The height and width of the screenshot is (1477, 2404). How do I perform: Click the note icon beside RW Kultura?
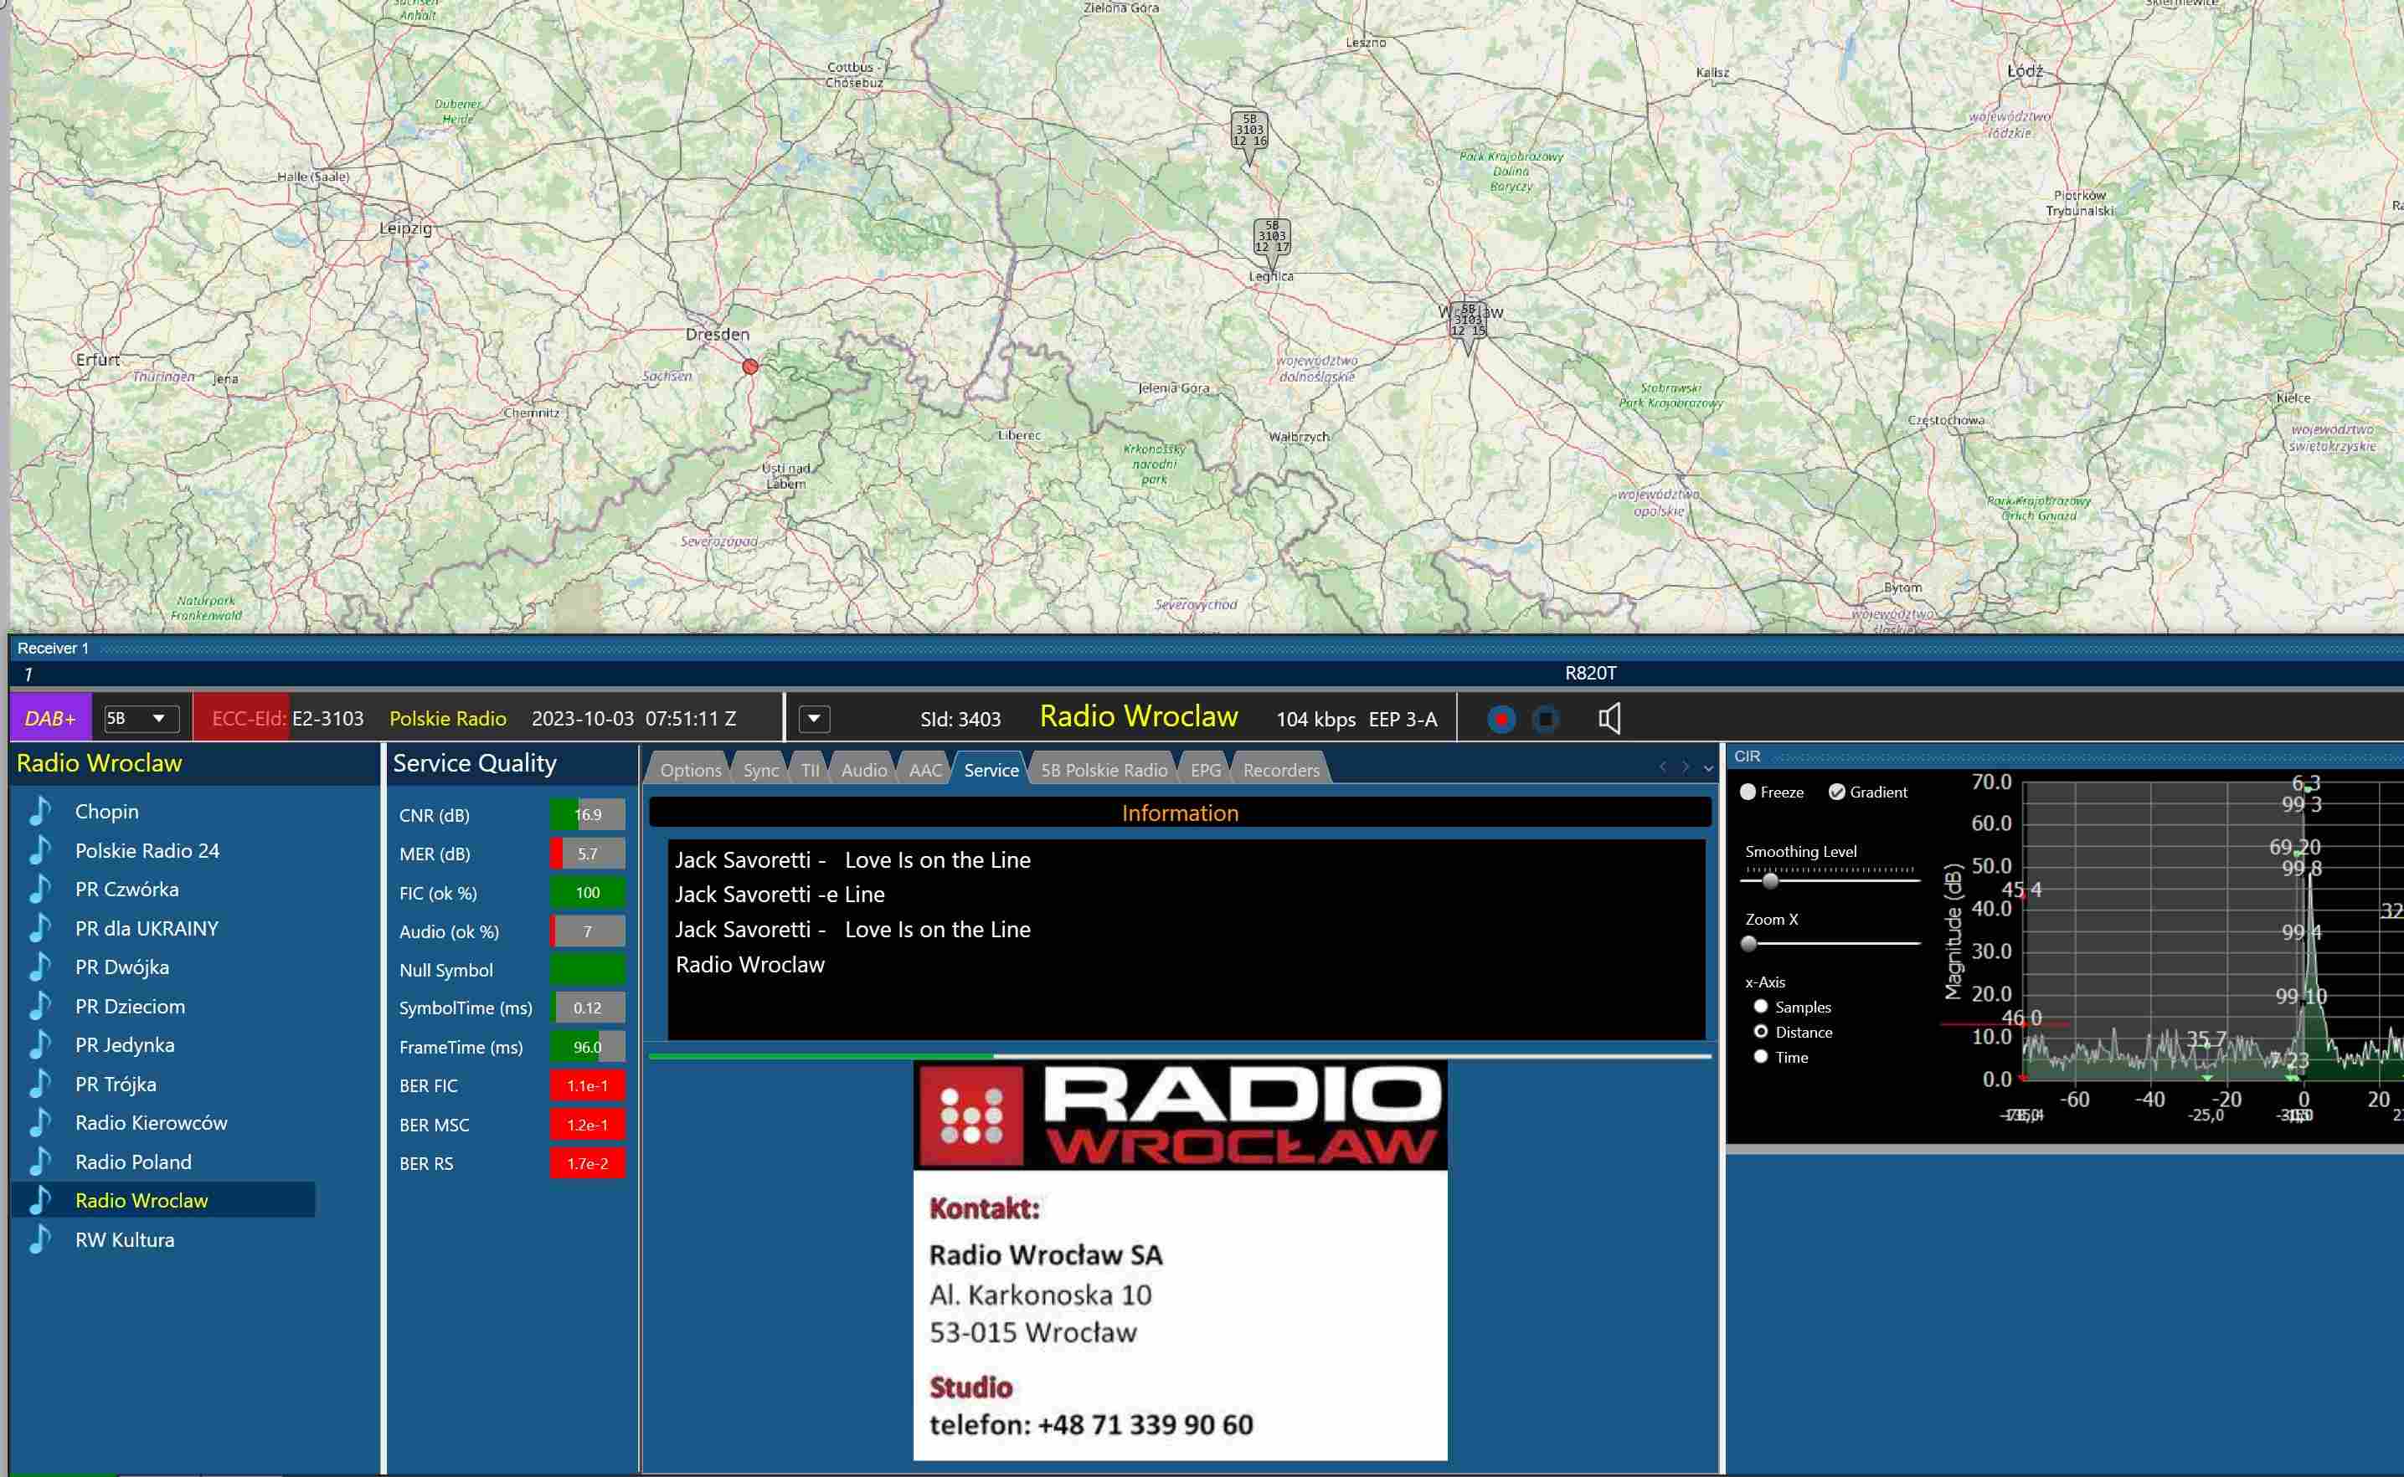pos(40,1239)
